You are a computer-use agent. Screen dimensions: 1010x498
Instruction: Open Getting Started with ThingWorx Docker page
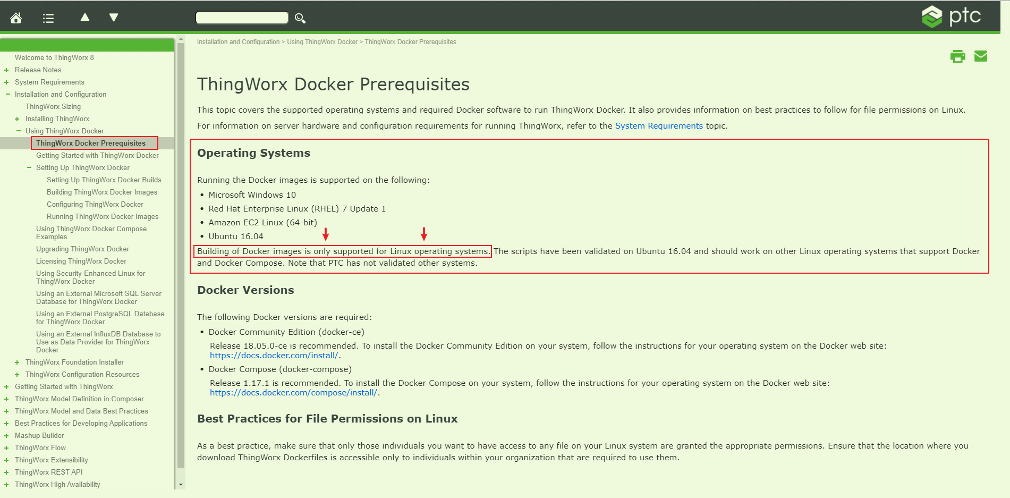click(x=97, y=155)
